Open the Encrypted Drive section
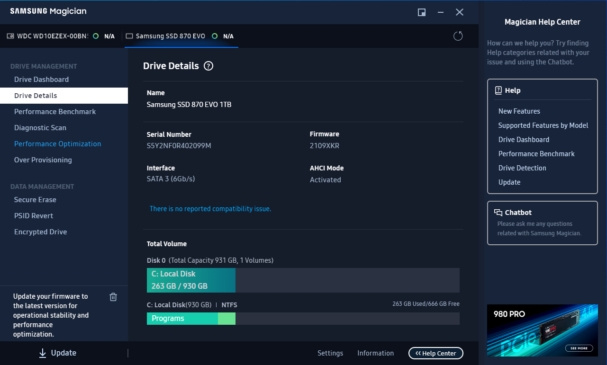The height and width of the screenshot is (365, 607). click(x=40, y=232)
